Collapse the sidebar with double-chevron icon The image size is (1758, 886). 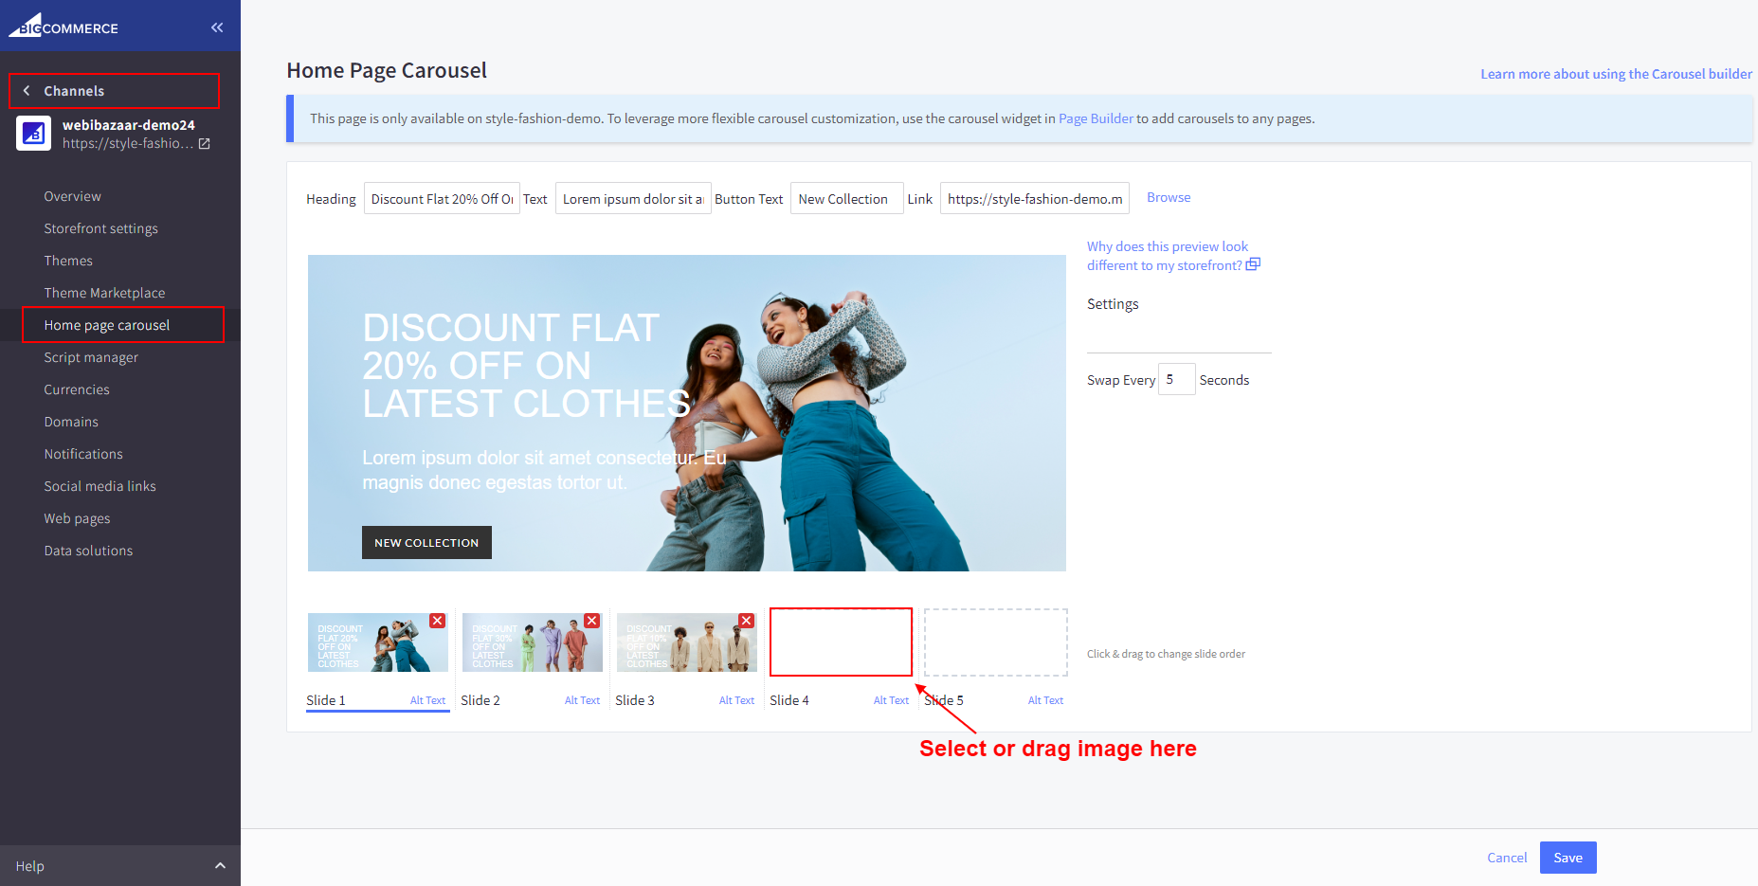pyautogui.click(x=217, y=27)
